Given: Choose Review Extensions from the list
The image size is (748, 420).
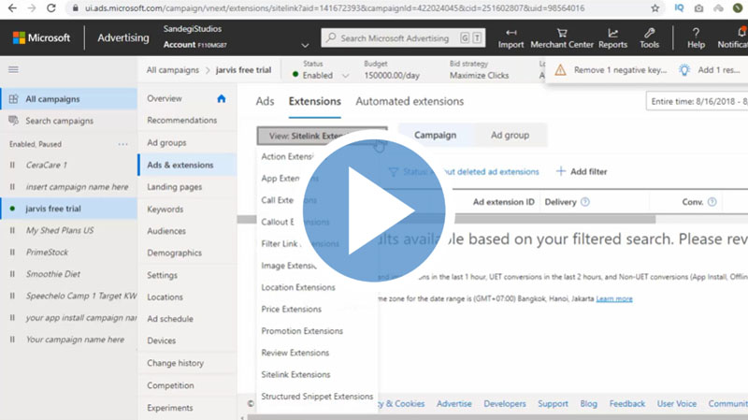Looking at the screenshot, I should tap(295, 353).
